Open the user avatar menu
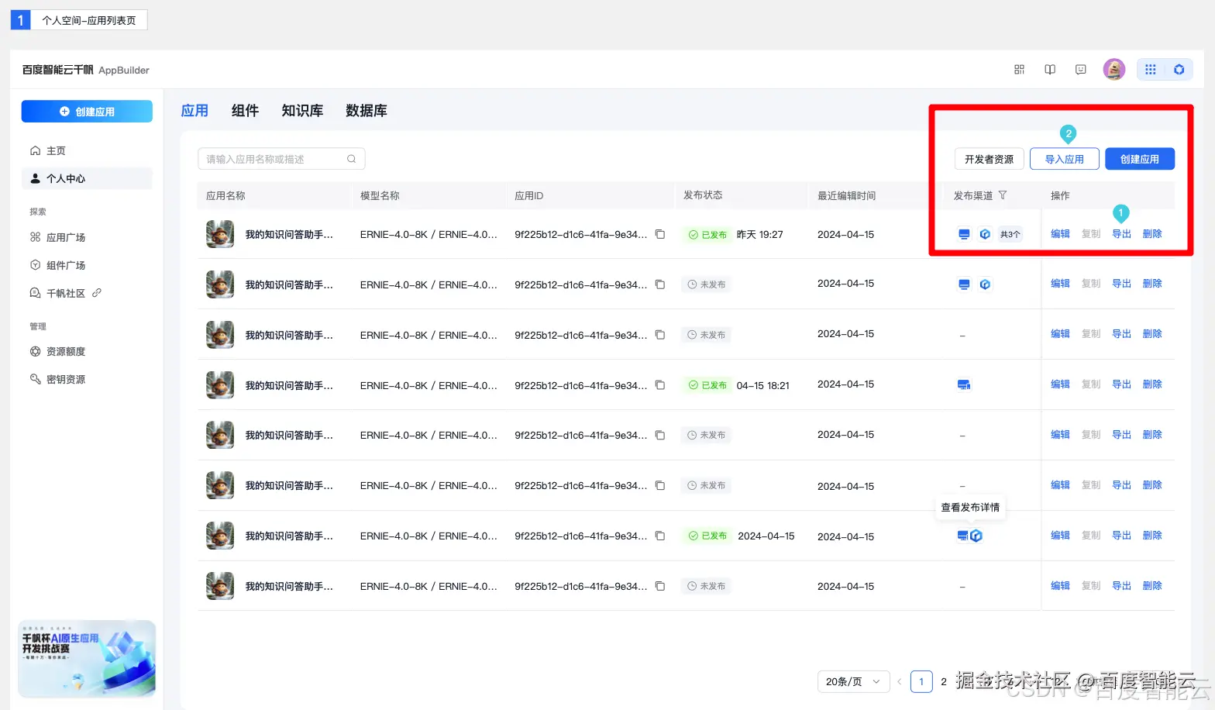1215x710 pixels. (x=1114, y=70)
